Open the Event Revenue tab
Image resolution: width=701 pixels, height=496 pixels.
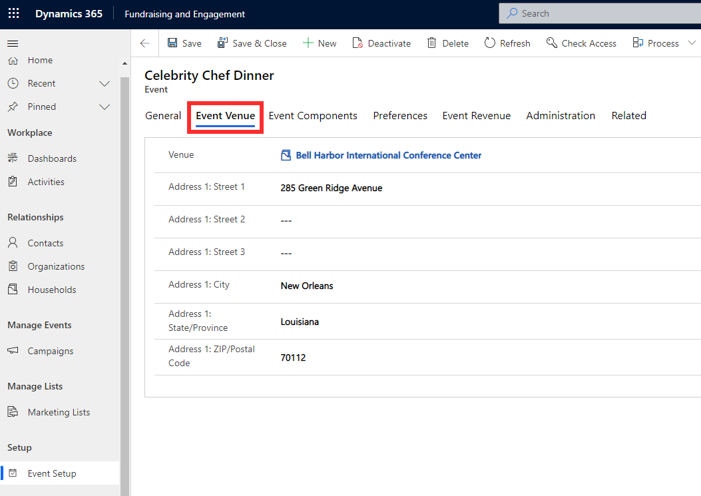coord(477,116)
